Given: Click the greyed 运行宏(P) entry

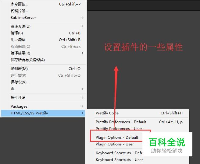Looking at the screenshot, I should tap(43, 75).
